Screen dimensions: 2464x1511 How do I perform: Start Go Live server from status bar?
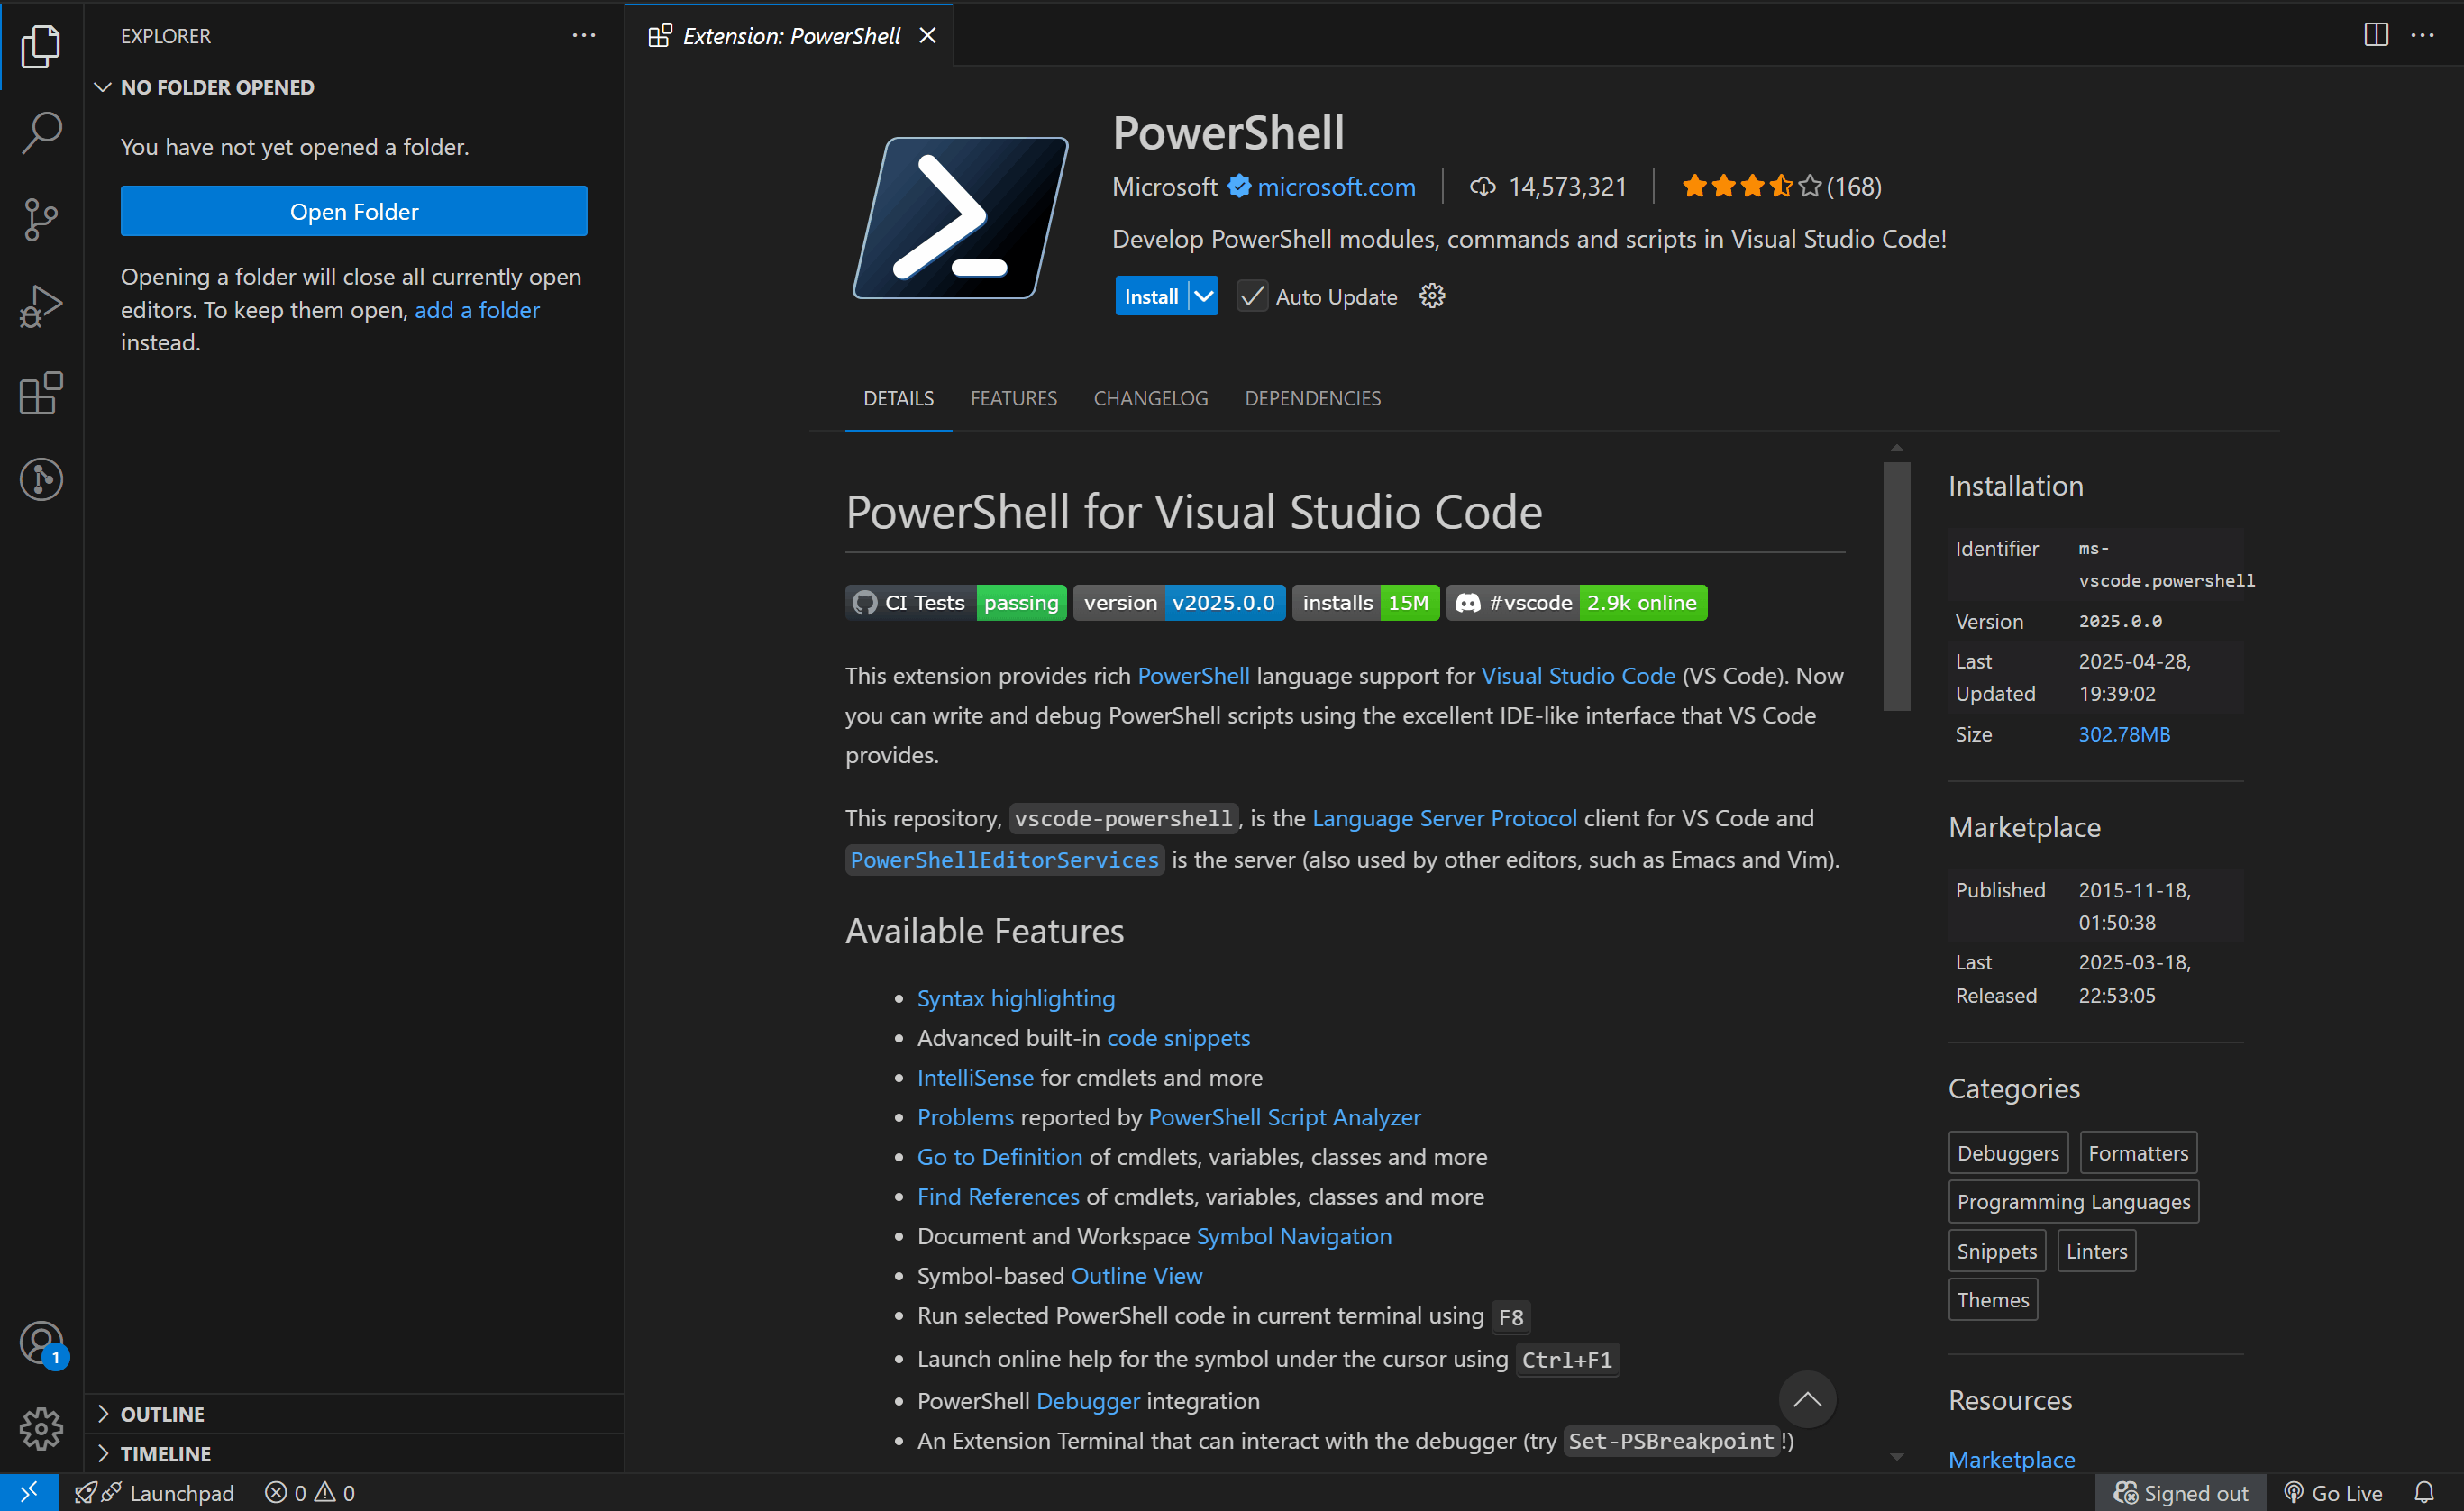(x=2333, y=1492)
